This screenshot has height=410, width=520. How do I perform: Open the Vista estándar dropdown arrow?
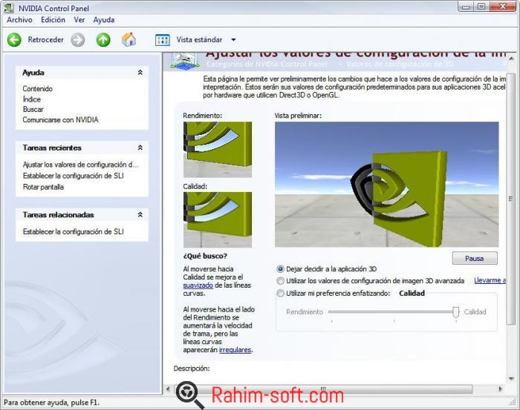[233, 40]
